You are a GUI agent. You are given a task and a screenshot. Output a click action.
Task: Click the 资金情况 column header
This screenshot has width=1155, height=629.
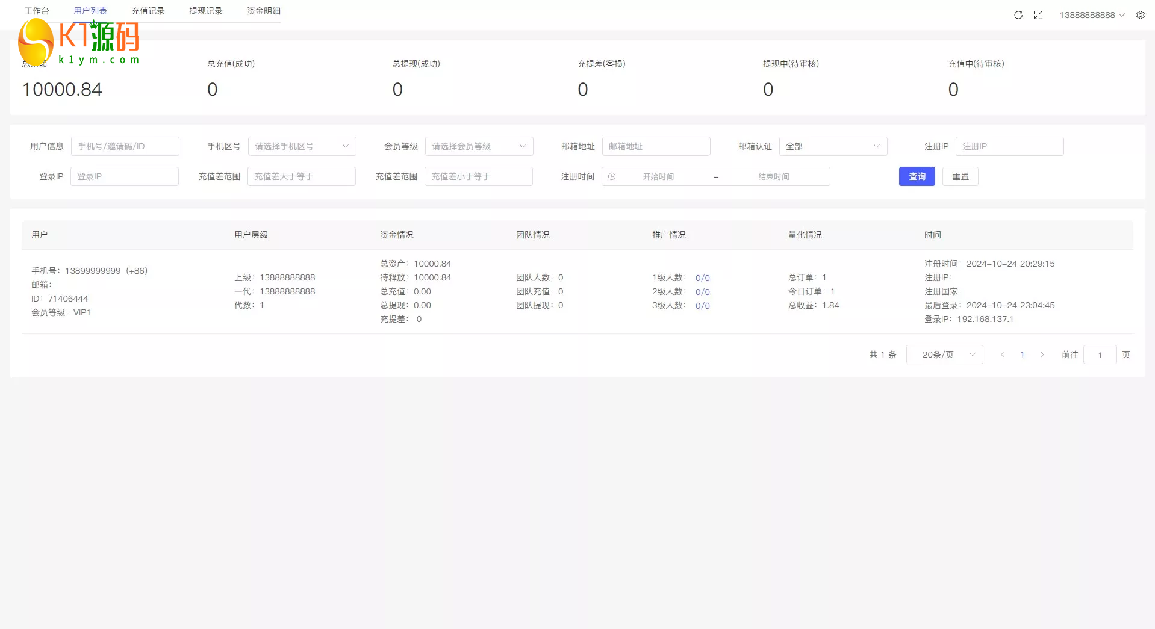(397, 235)
